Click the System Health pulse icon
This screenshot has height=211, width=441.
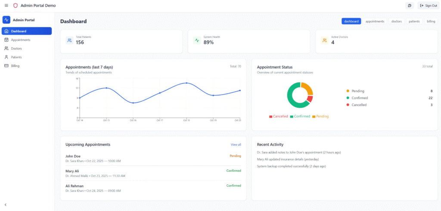[197, 40]
